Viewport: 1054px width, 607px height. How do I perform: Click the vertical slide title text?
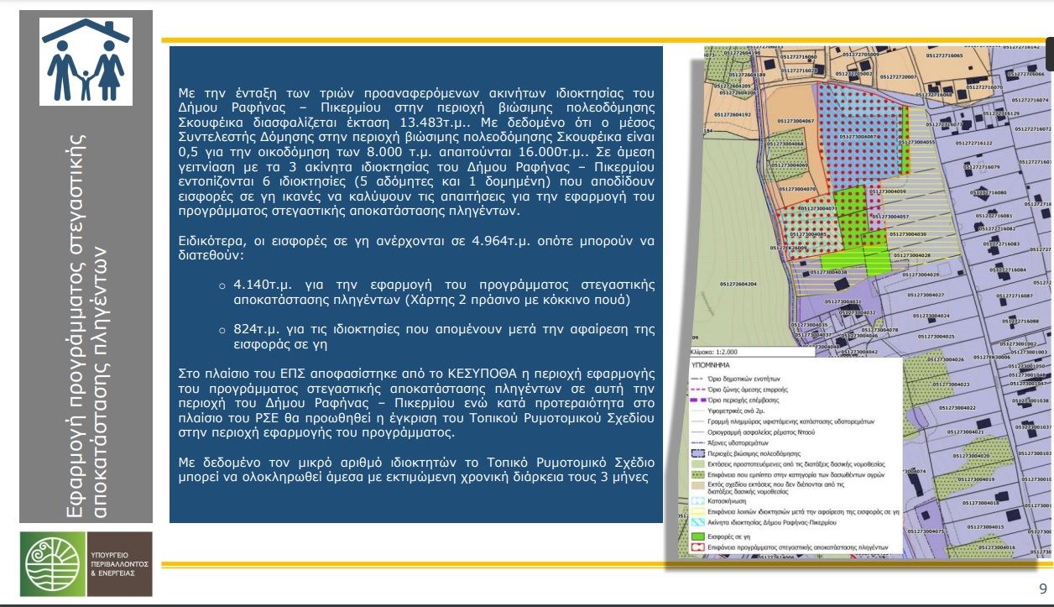click(x=88, y=336)
